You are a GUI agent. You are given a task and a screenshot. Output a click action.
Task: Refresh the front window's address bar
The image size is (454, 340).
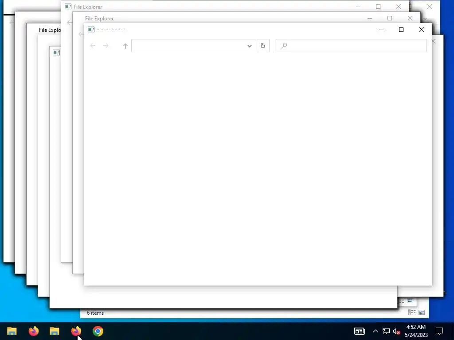click(262, 46)
